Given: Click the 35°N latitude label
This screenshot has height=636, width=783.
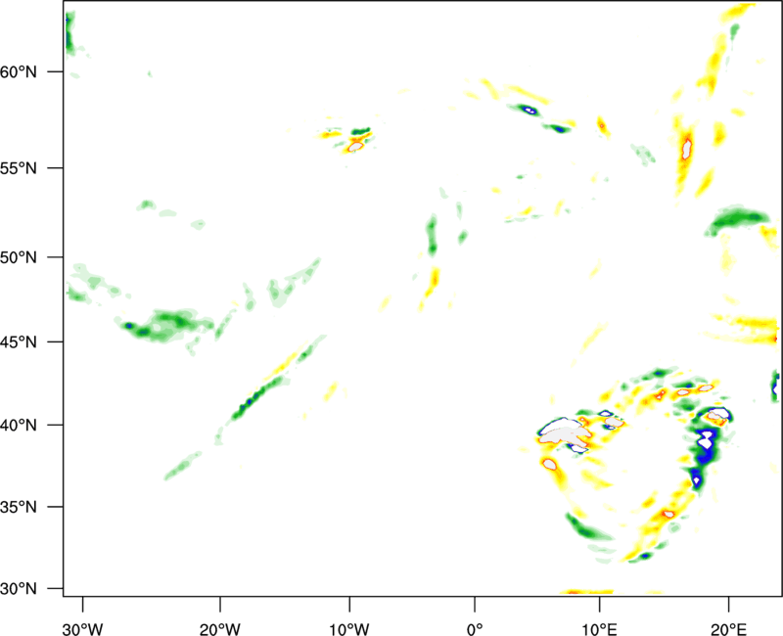Looking at the screenshot, I should (19, 507).
